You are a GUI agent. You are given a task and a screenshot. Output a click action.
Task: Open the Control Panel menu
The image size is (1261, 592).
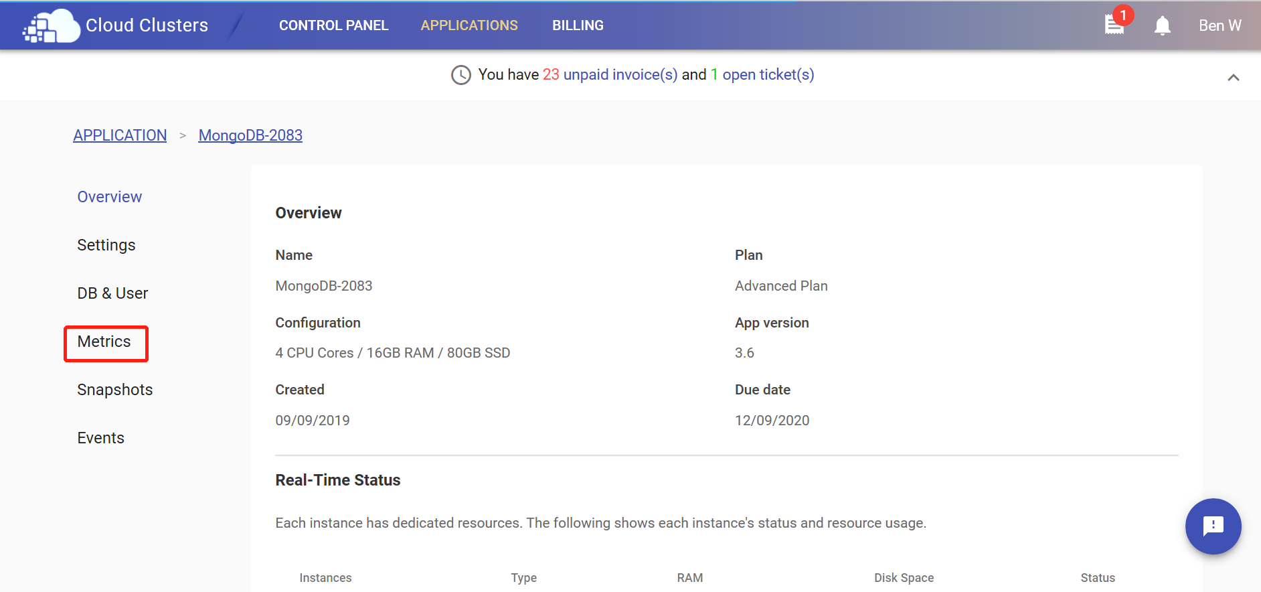(333, 25)
